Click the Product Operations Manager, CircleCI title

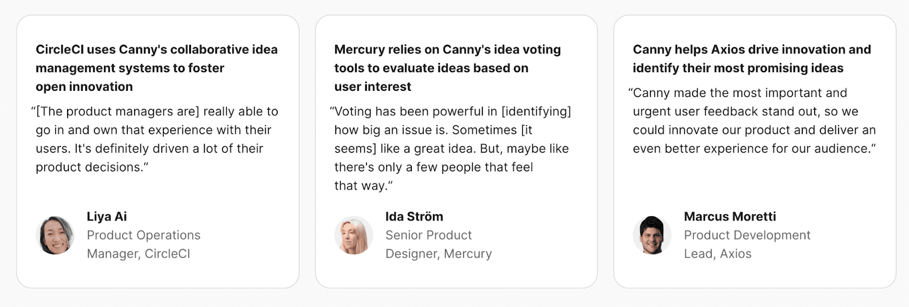144,244
